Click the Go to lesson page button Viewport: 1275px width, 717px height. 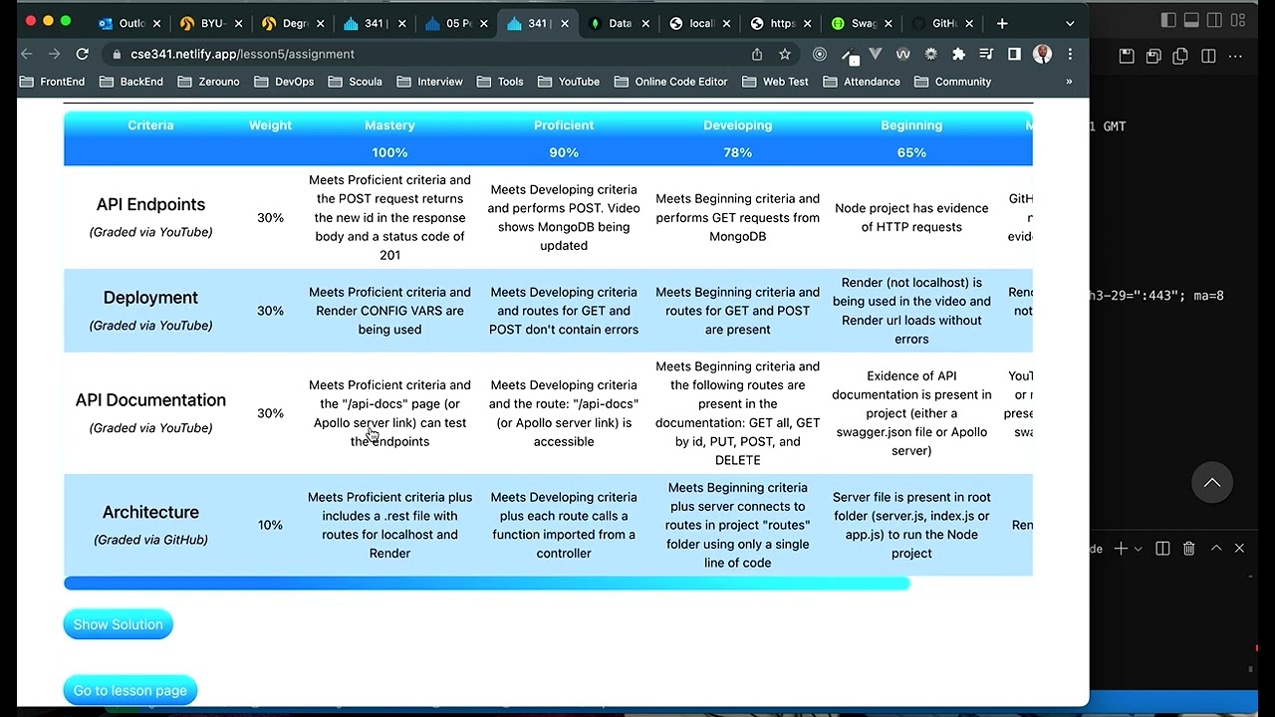coord(129,690)
